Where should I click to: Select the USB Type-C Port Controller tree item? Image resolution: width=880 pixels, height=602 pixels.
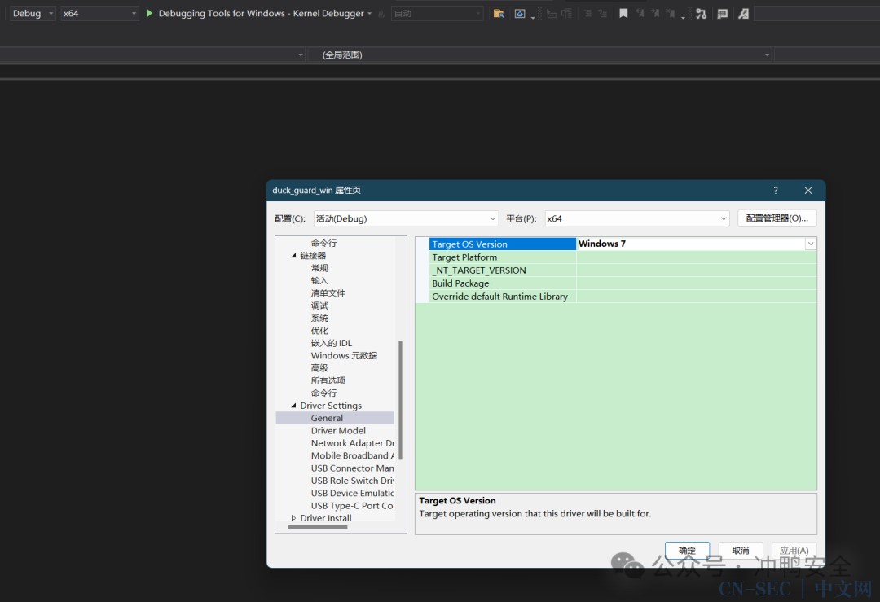[353, 506]
